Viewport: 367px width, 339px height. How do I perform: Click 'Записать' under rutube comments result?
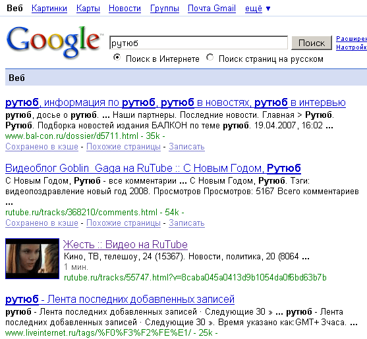pyautogui.click(x=186, y=222)
